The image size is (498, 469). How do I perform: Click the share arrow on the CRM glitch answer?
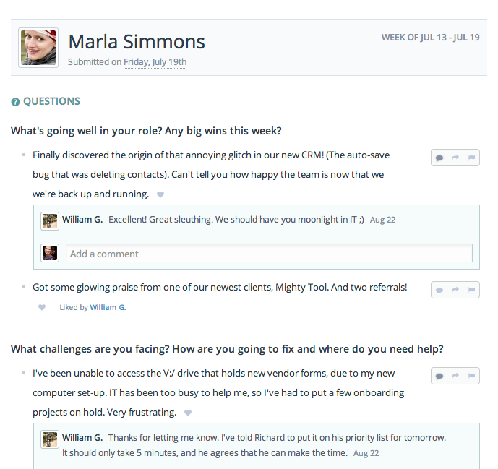[x=455, y=158]
